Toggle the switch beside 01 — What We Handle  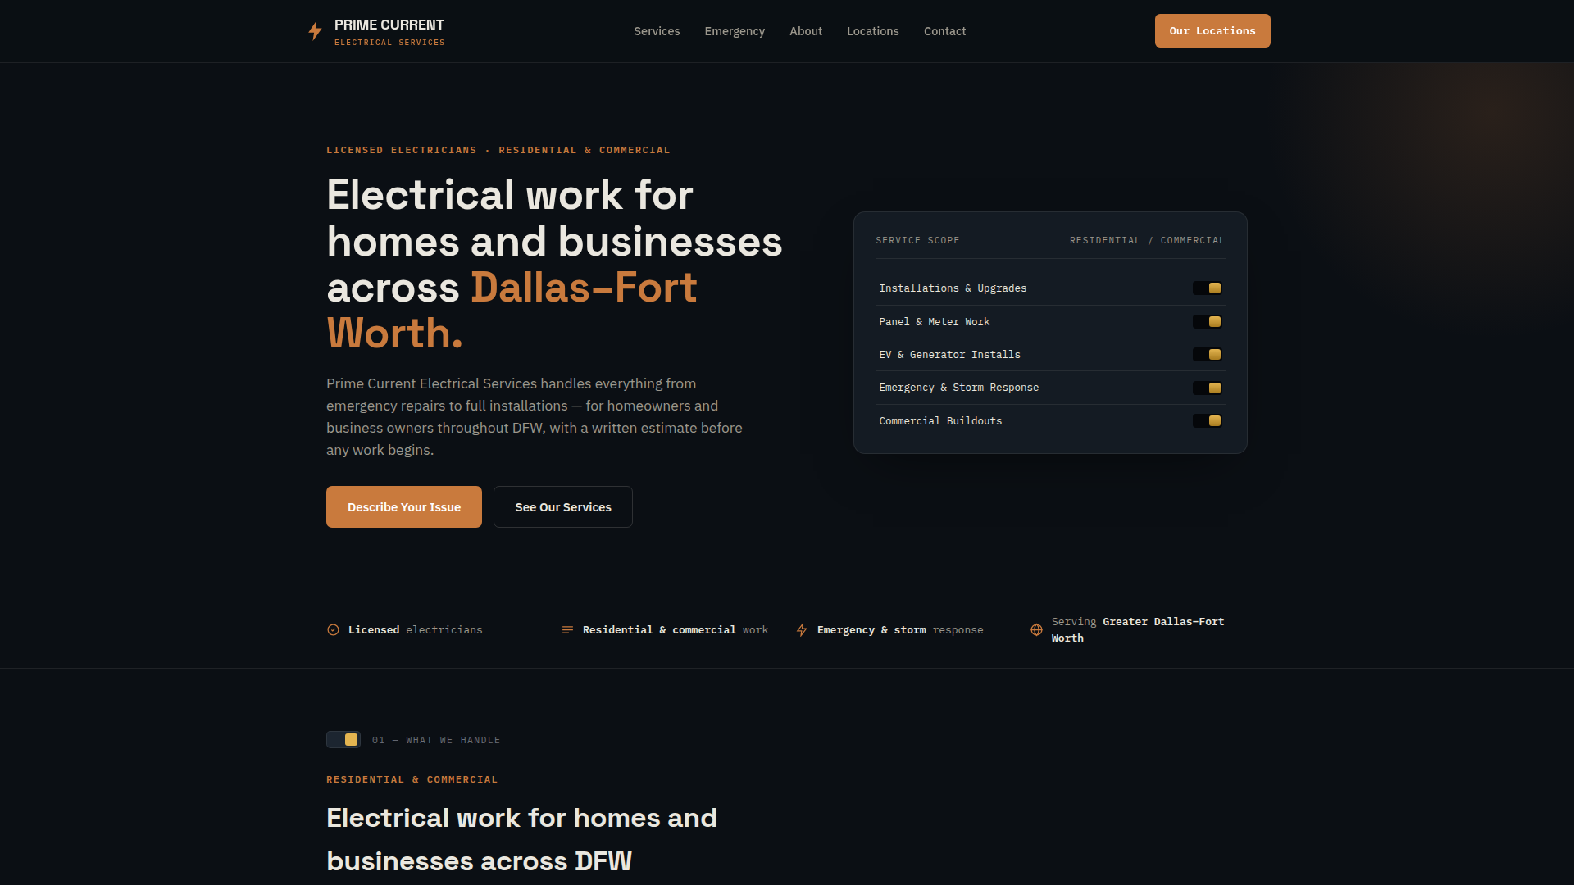point(343,740)
